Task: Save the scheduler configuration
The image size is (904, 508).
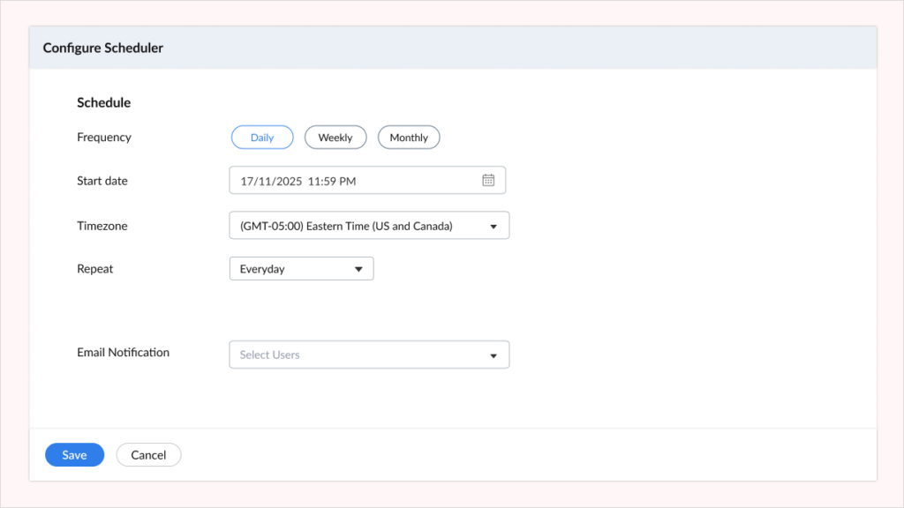Action: point(74,454)
